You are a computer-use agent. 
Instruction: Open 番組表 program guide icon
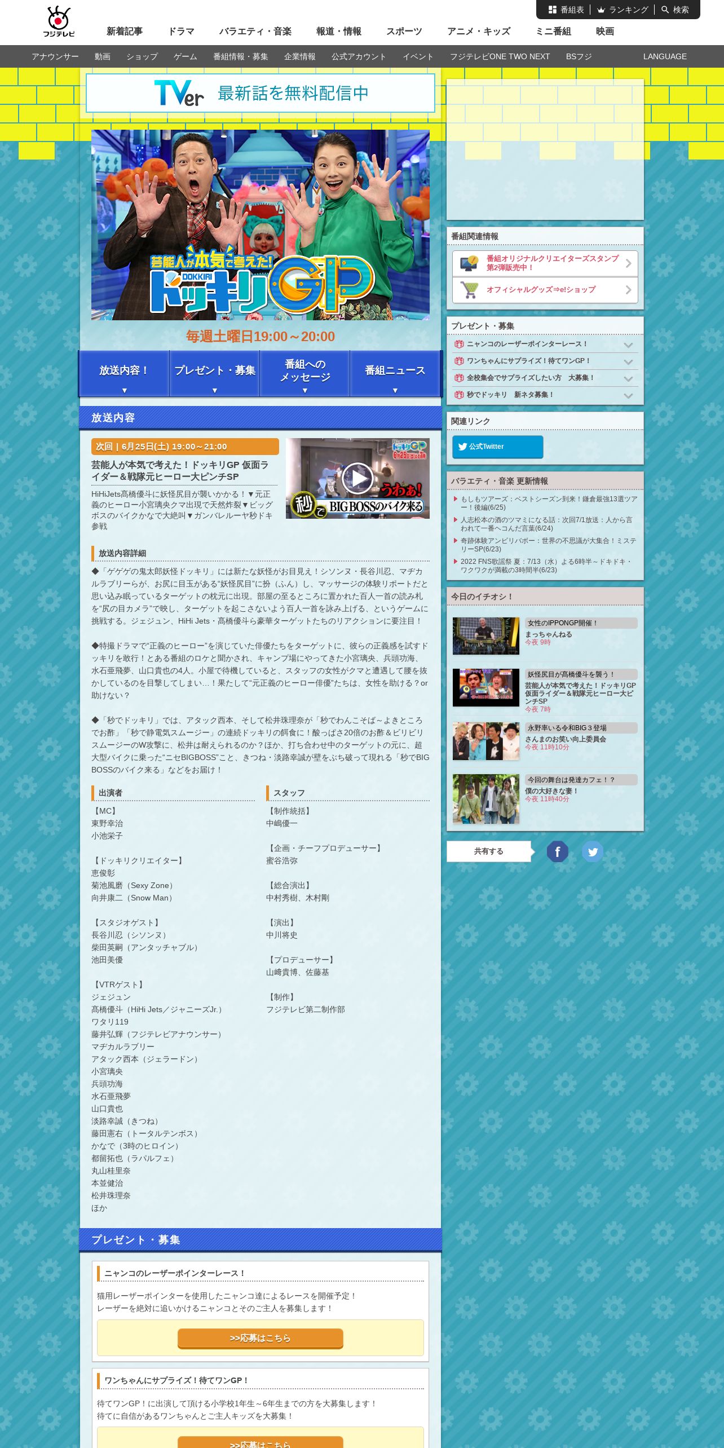tap(553, 10)
